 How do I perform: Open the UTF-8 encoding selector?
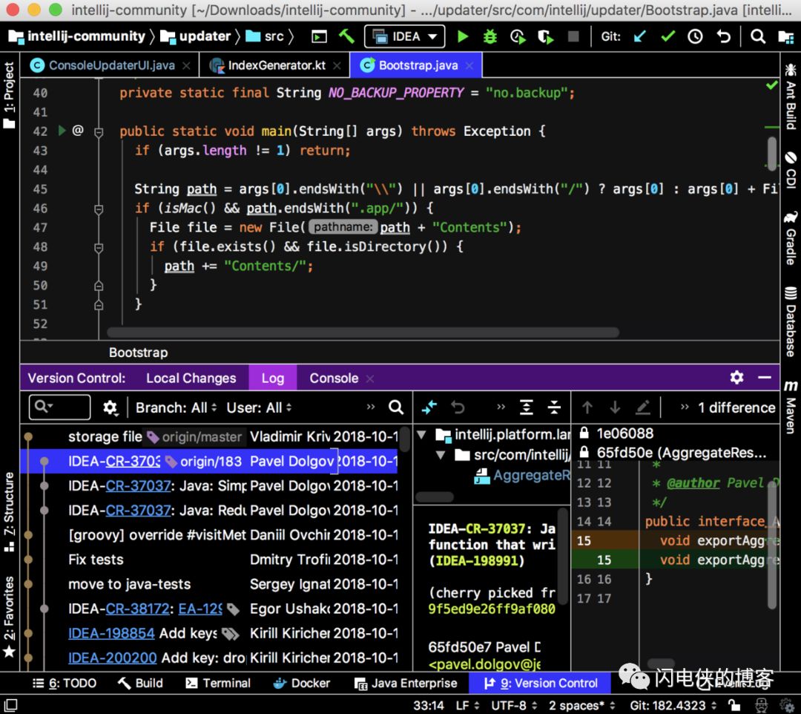pos(514,705)
